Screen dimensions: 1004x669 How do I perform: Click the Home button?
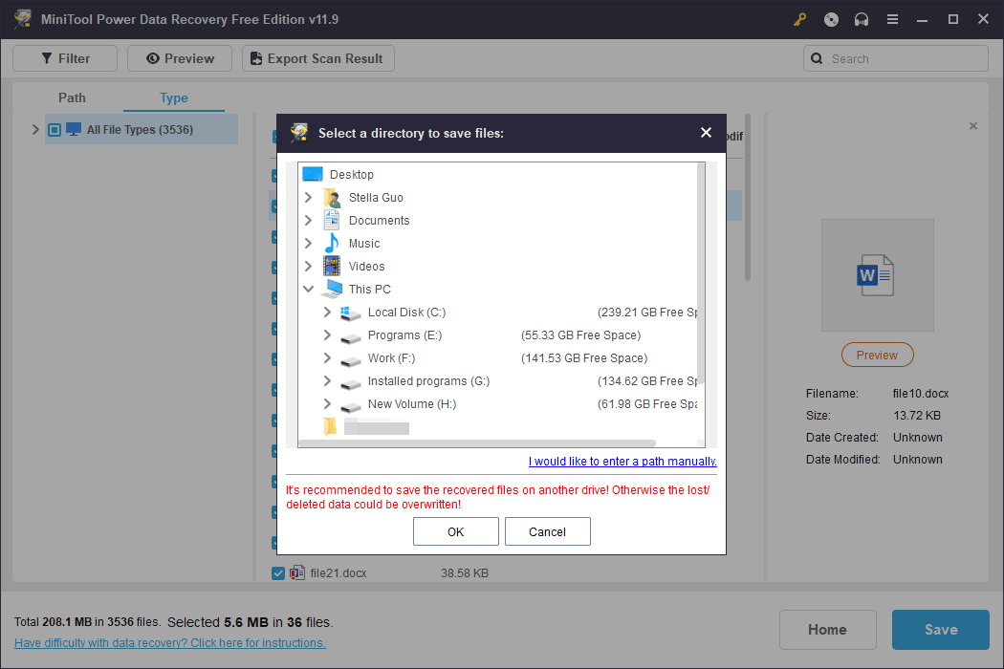click(x=827, y=629)
